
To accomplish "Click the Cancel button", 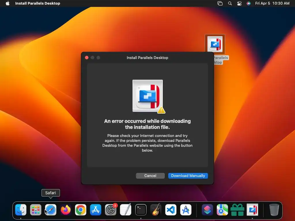I will [x=150, y=176].
